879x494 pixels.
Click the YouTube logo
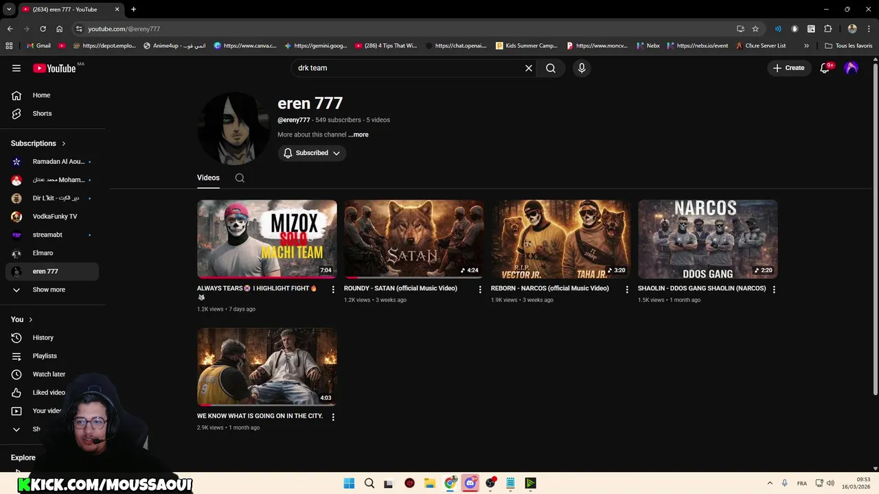55,68
